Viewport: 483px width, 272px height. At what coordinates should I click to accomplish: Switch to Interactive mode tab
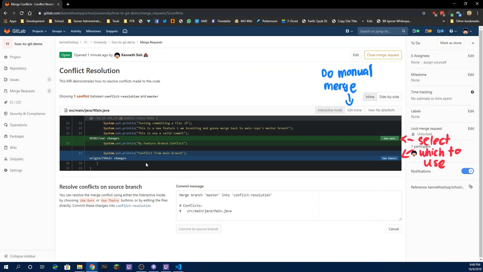pyautogui.click(x=330, y=110)
